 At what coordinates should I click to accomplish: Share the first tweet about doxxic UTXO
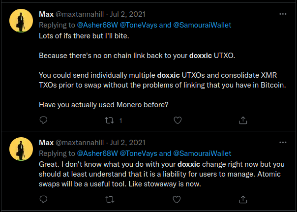pos(243,121)
